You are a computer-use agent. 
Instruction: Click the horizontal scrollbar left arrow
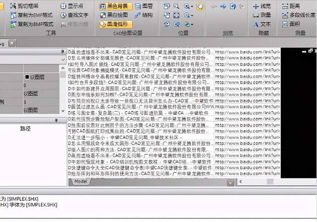[241, 181]
